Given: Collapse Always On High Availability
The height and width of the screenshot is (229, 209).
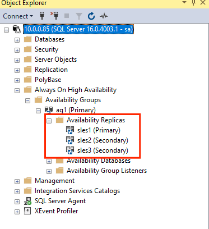Looking at the screenshot, I should pos(17,90).
